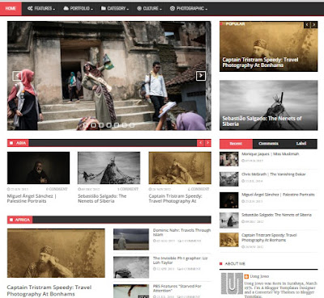Open the Asia section label

(x=18, y=143)
